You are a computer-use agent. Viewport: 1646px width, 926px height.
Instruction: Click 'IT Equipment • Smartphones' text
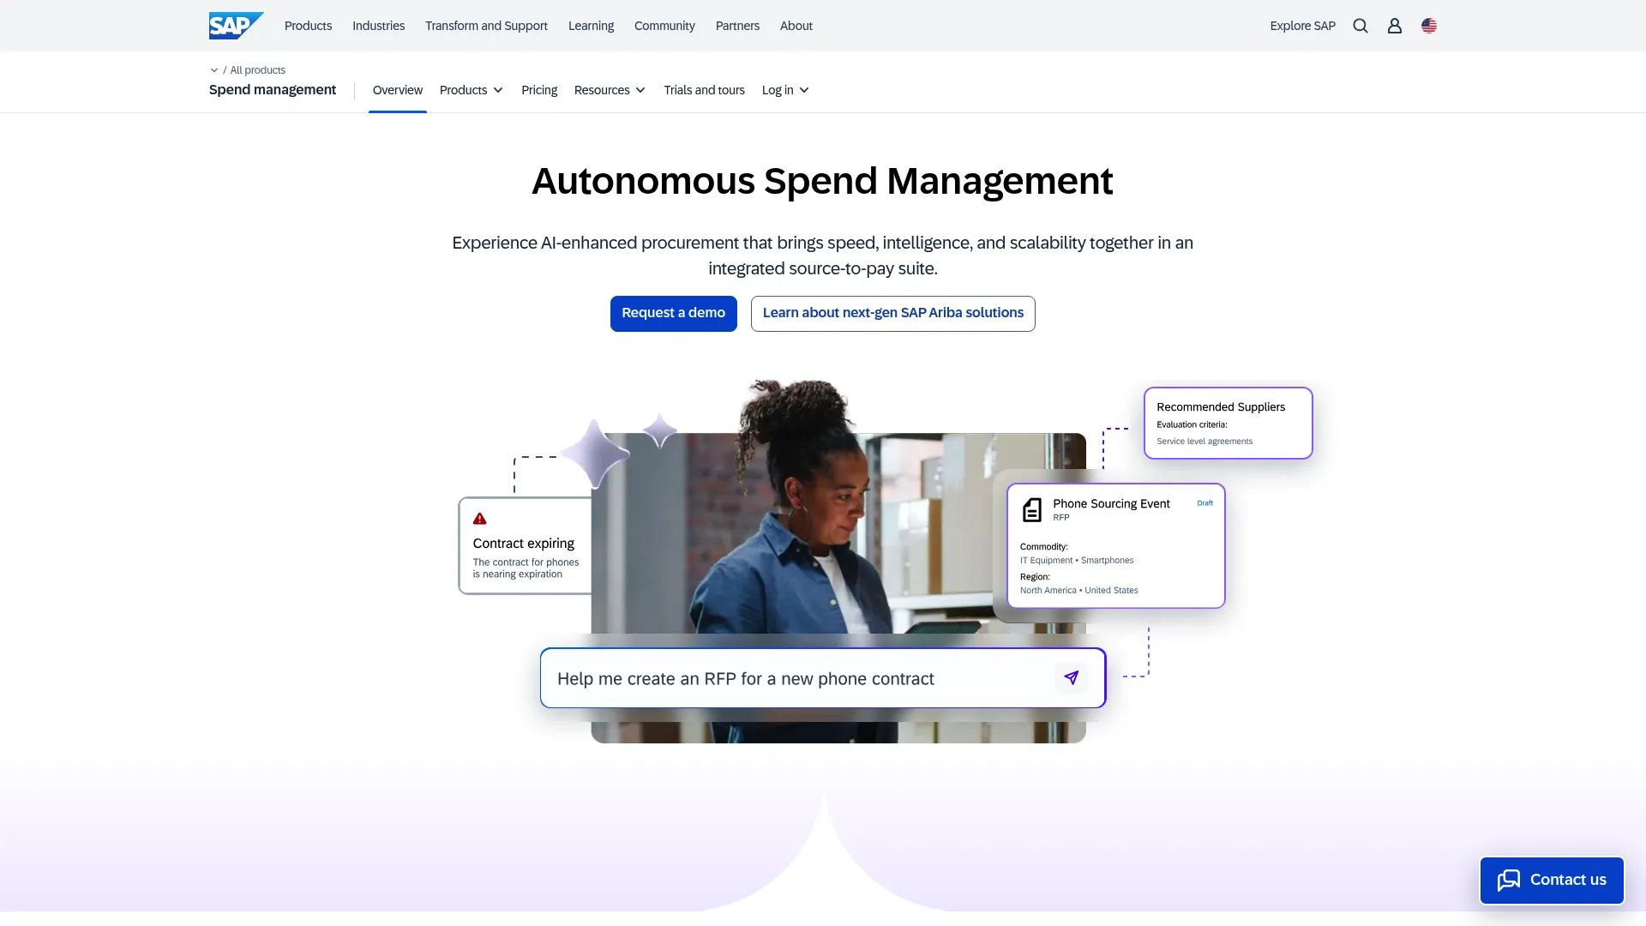[1077, 560]
